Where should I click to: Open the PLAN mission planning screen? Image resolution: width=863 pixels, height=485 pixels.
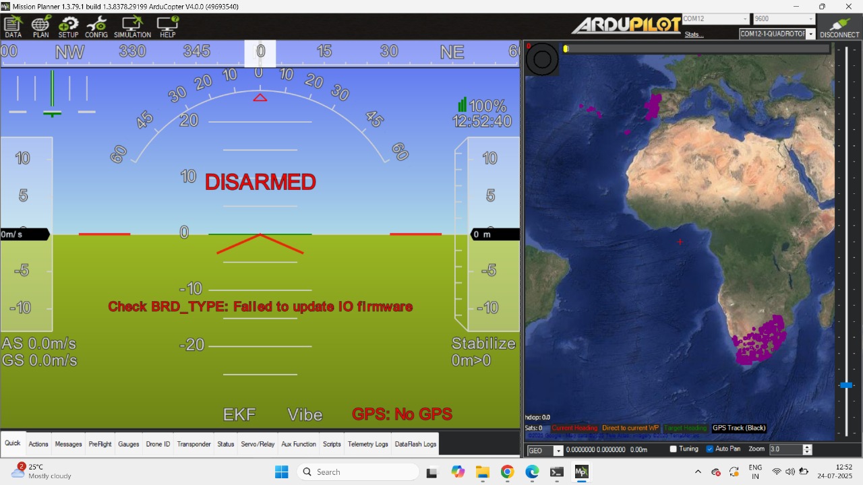tap(40, 27)
